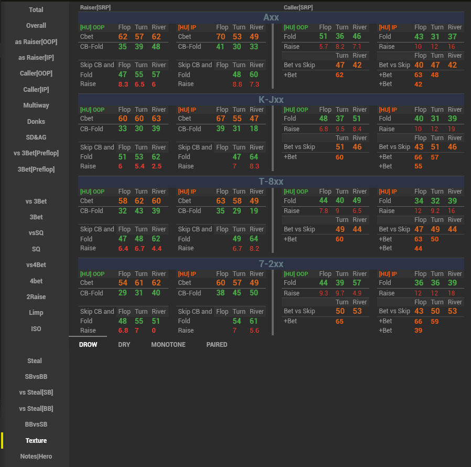Open the PAIRED texture tab
The image size is (471, 467).
(x=217, y=345)
